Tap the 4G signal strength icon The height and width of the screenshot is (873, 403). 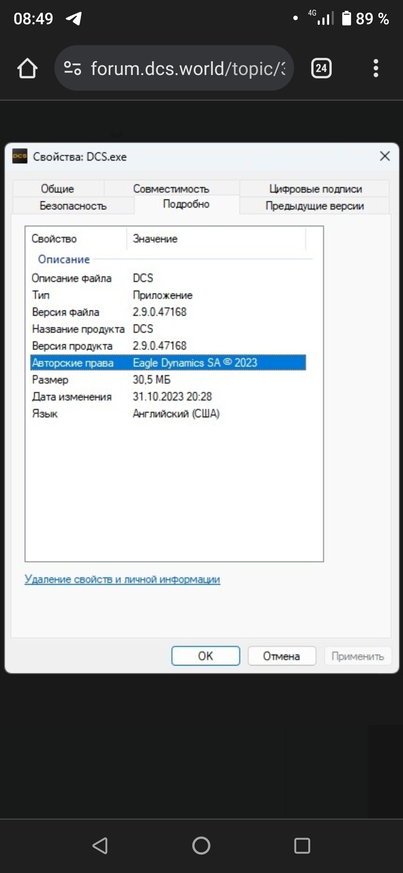click(x=322, y=18)
